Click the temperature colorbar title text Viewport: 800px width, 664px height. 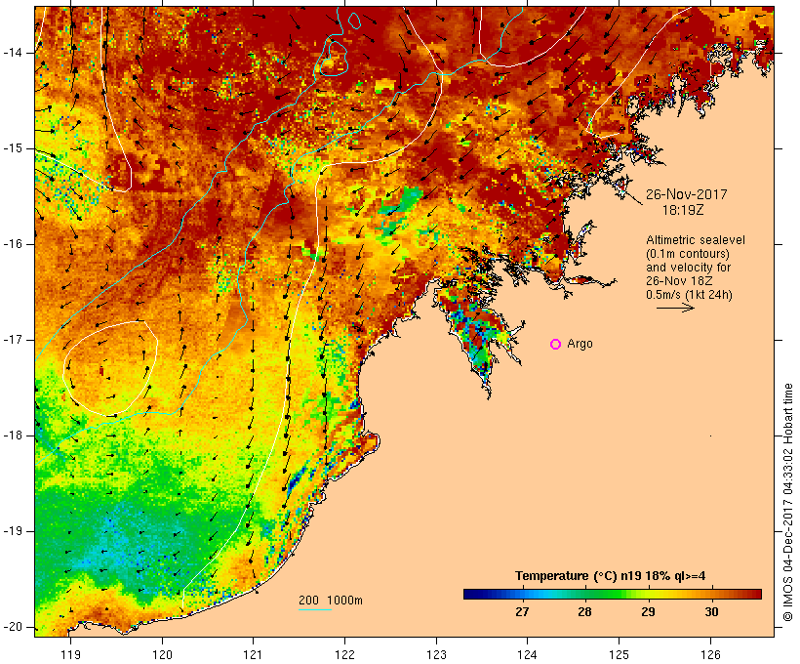[x=610, y=576]
